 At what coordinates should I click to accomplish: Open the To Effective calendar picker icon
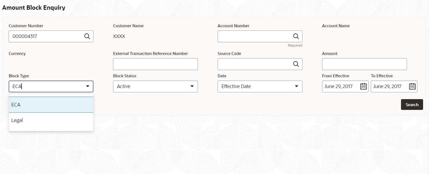(412, 86)
